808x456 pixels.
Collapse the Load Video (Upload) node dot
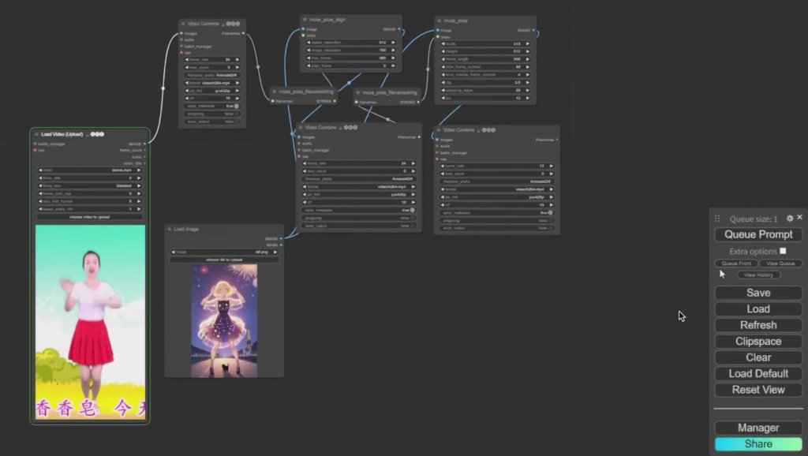pos(36,134)
